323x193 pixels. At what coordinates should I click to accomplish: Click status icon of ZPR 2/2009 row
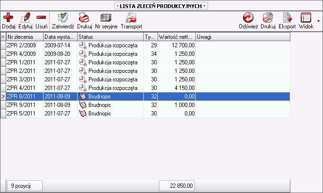click(x=83, y=45)
